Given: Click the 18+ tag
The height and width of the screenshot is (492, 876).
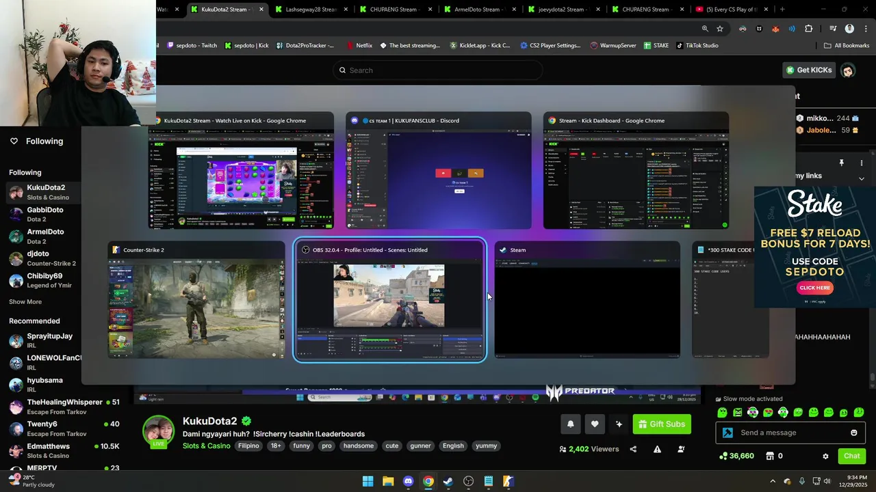Looking at the screenshot, I should pos(276,446).
